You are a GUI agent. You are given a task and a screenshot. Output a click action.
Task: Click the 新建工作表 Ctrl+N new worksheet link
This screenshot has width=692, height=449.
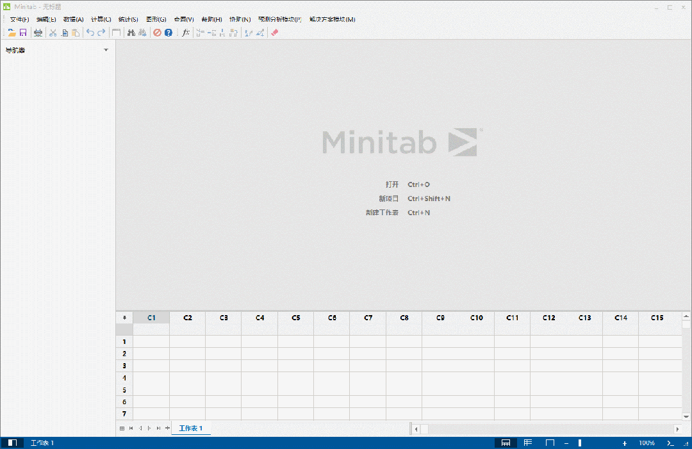pos(398,213)
